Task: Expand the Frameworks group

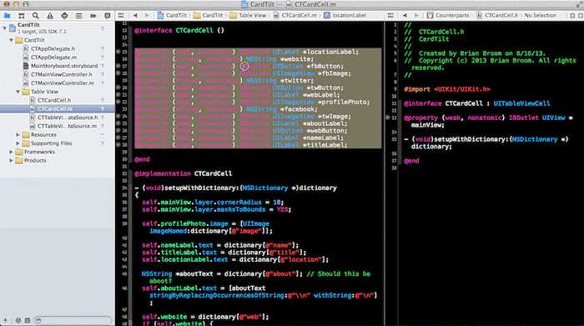Action: tap(11, 152)
